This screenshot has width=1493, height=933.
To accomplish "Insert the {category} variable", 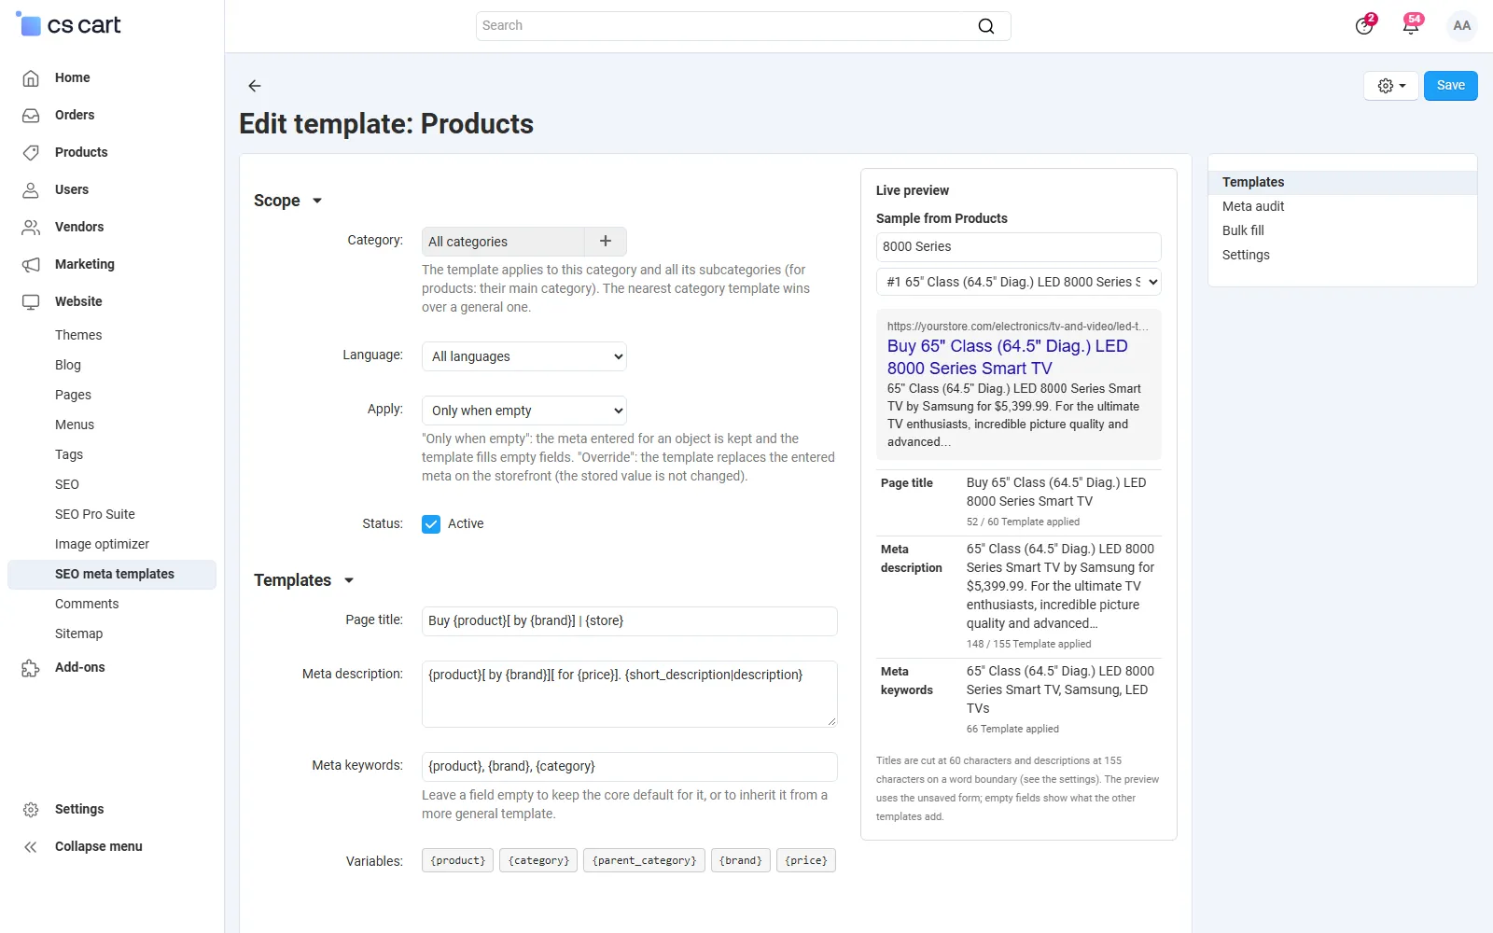I will [x=538, y=860].
